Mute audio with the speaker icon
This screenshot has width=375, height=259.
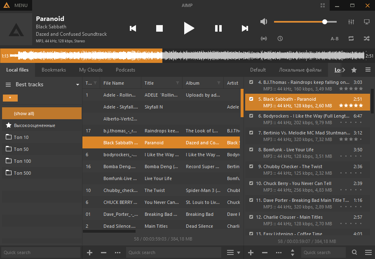pyautogui.click(x=264, y=22)
